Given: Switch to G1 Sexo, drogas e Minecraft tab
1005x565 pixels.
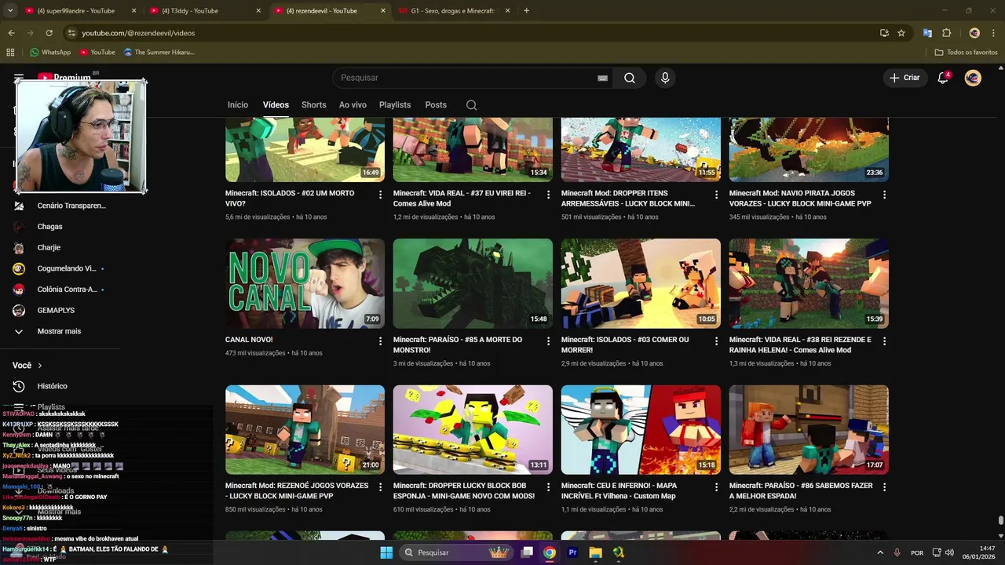Looking at the screenshot, I should click(x=453, y=11).
